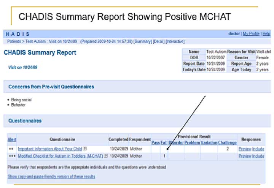Switch to the Detail view
274x188 pixels.
click(x=159, y=41)
